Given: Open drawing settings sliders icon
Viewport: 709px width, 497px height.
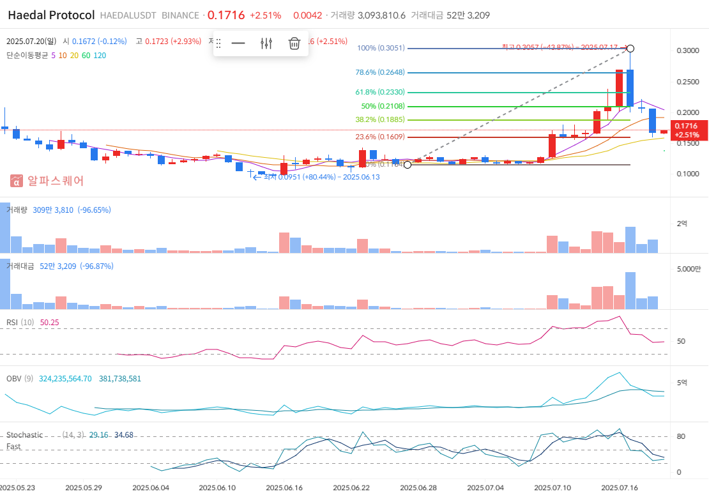Looking at the screenshot, I should 266,43.
